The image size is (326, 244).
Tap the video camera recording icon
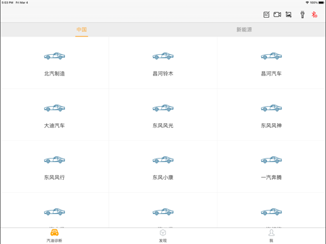pos(278,15)
